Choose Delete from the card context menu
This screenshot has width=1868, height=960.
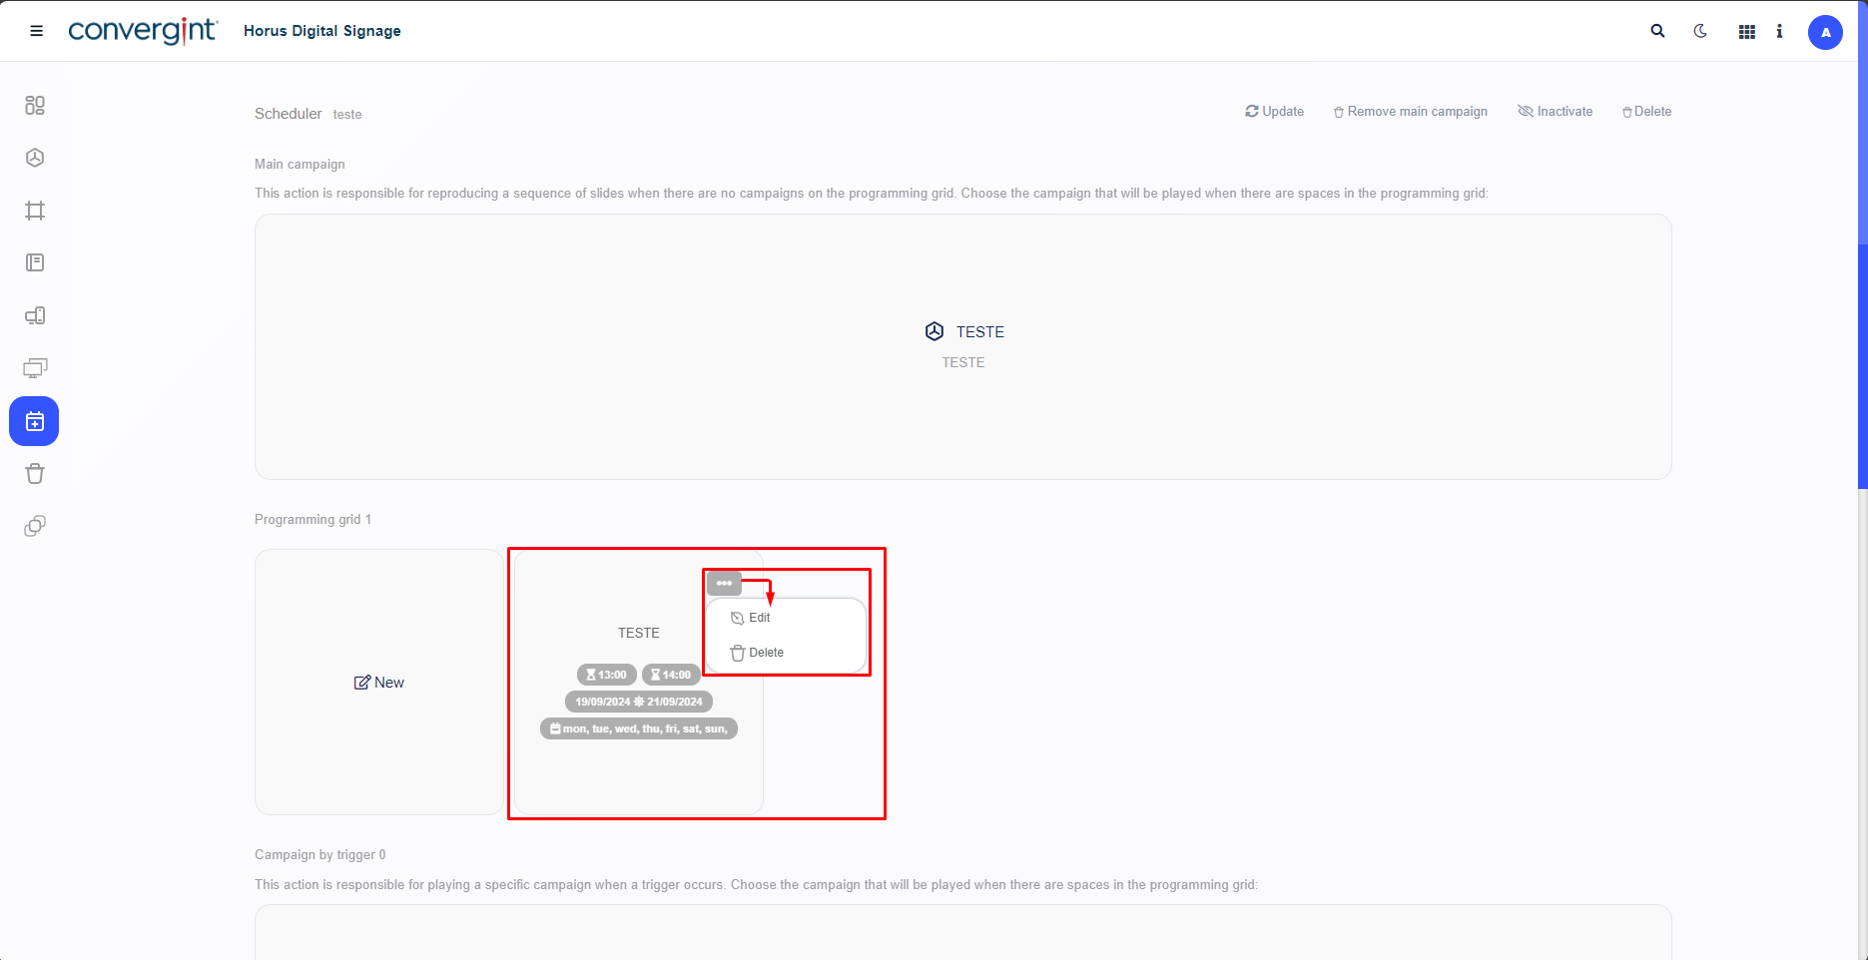(765, 653)
